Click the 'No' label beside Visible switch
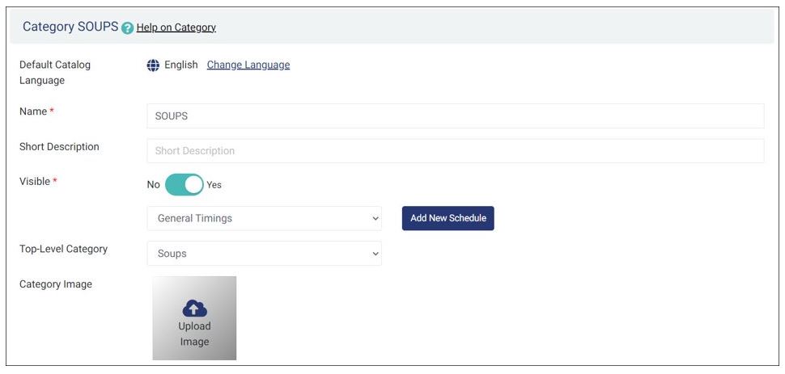785x374 pixels. [153, 185]
